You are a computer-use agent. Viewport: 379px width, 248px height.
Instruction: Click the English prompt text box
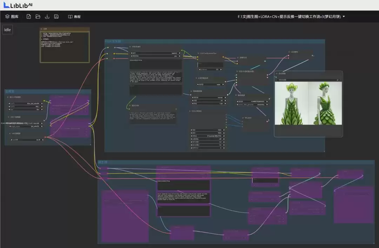pyautogui.click(x=156, y=78)
